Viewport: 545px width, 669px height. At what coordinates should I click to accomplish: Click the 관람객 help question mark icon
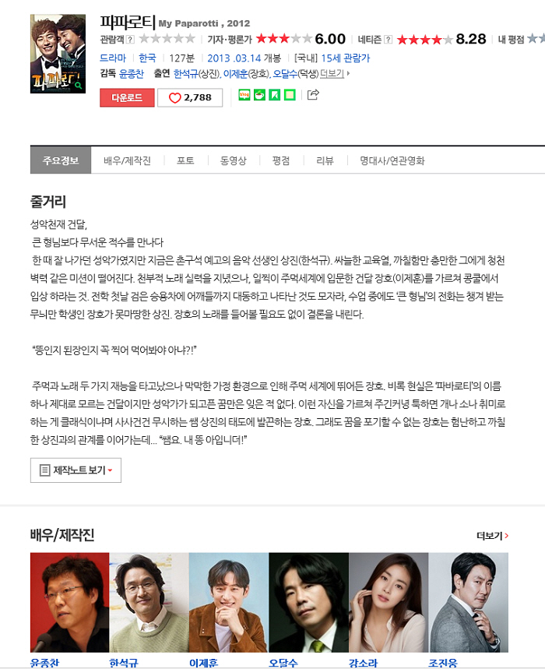tap(131, 40)
